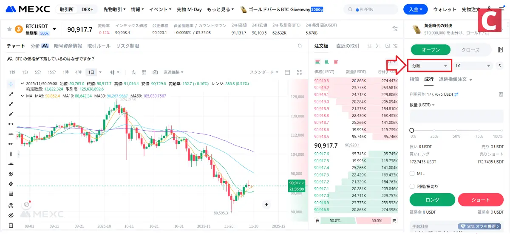Screen dimensions: 510x234
Task: Click the chart screenshot camera icon
Action: pos(155,72)
